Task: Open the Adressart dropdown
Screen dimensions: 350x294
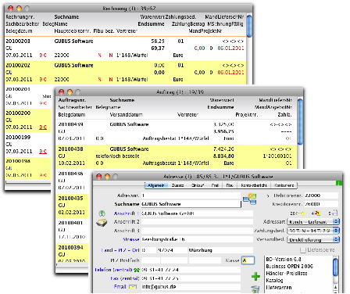Action: pos(313,222)
